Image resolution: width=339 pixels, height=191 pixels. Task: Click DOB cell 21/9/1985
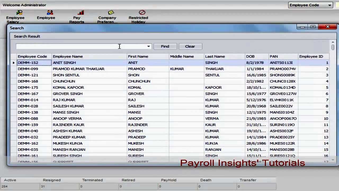(x=257, y=119)
